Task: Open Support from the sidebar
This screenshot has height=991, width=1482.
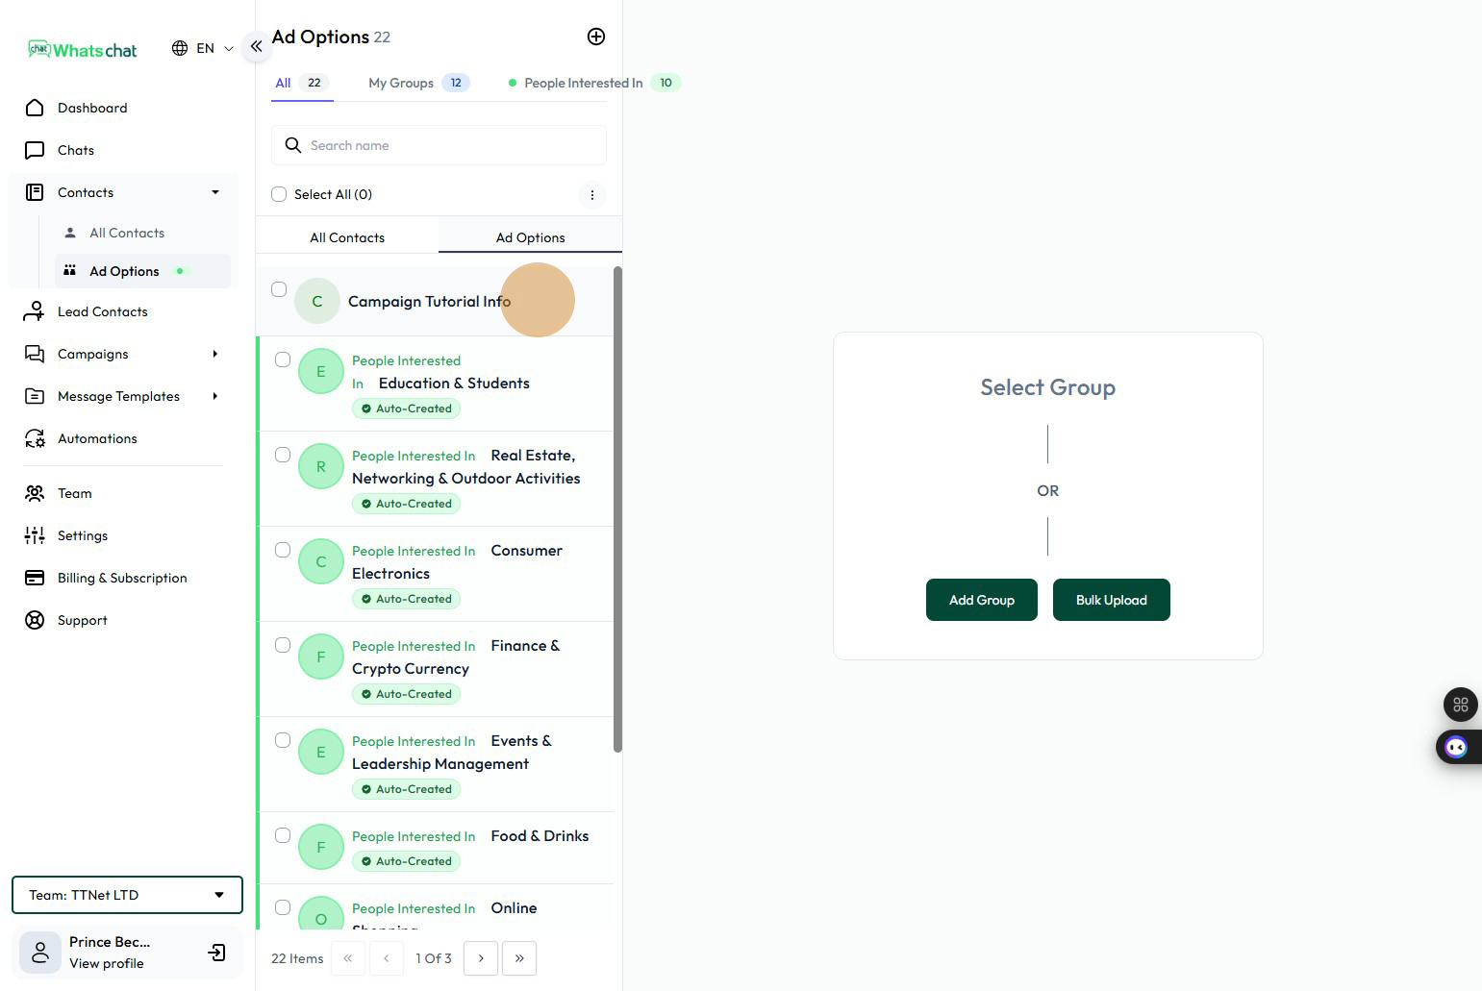Action: [x=82, y=620]
